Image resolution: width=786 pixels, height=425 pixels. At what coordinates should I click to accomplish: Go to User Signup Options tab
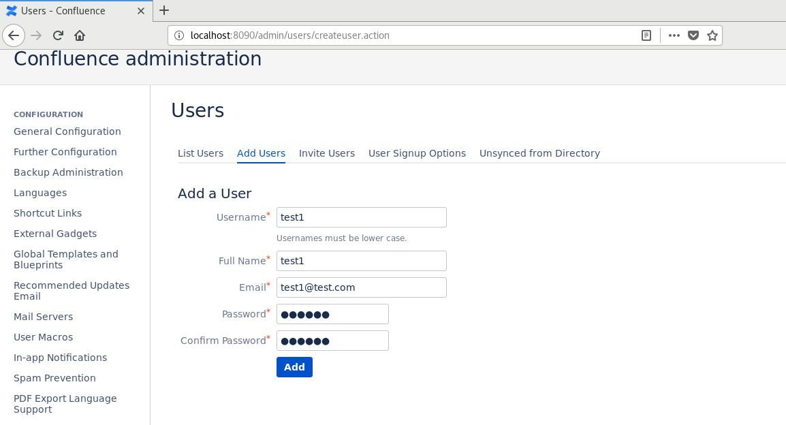(417, 153)
